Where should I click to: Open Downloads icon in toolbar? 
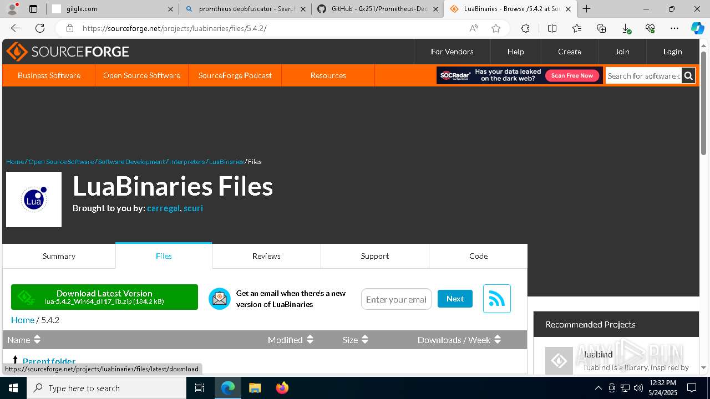tap(626, 28)
